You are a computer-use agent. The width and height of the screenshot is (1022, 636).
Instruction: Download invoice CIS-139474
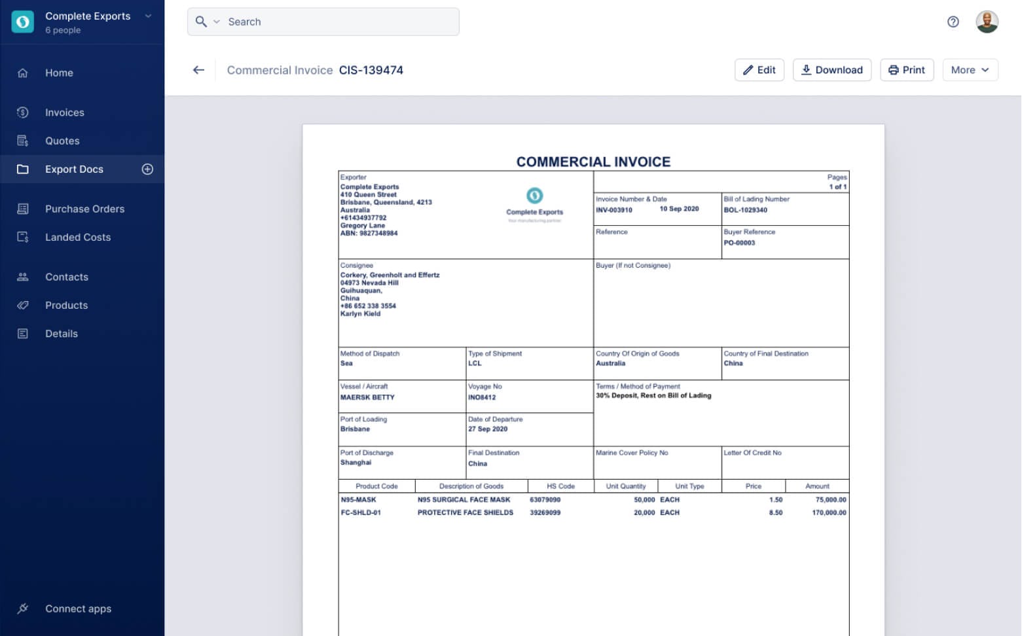[x=831, y=70]
